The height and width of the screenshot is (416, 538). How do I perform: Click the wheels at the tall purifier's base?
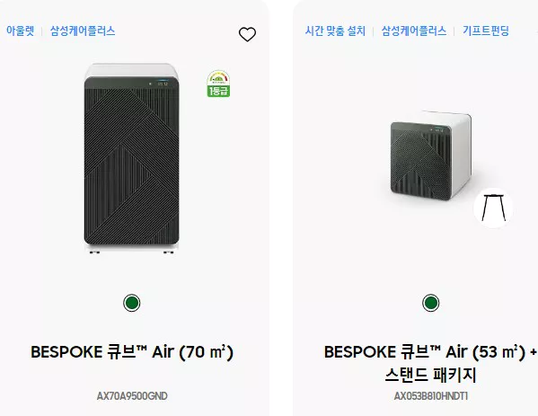(132, 252)
